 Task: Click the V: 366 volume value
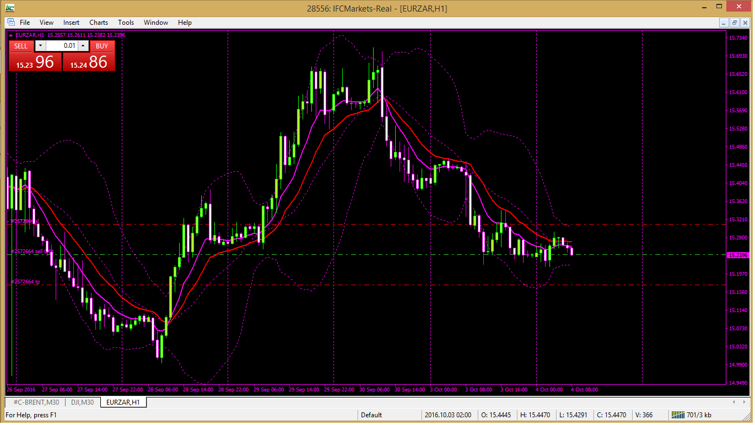tap(644, 415)
